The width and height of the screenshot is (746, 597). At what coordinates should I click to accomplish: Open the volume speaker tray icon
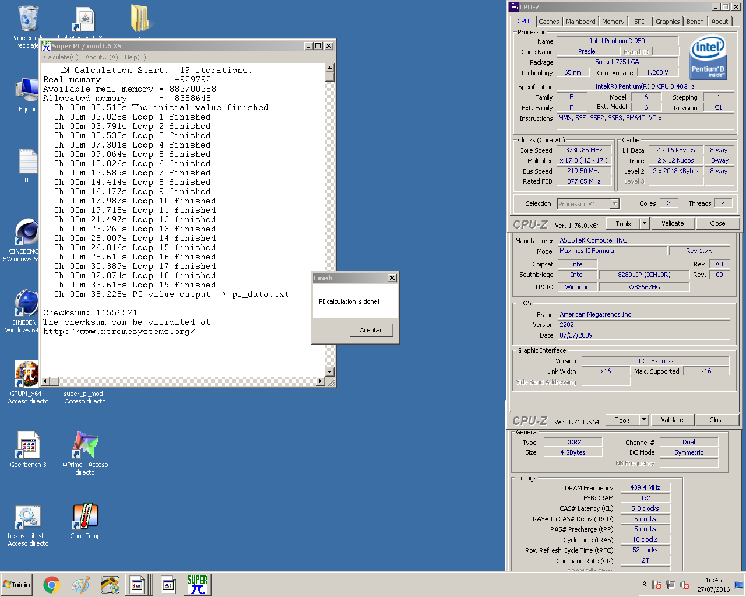tap(685, 585)
